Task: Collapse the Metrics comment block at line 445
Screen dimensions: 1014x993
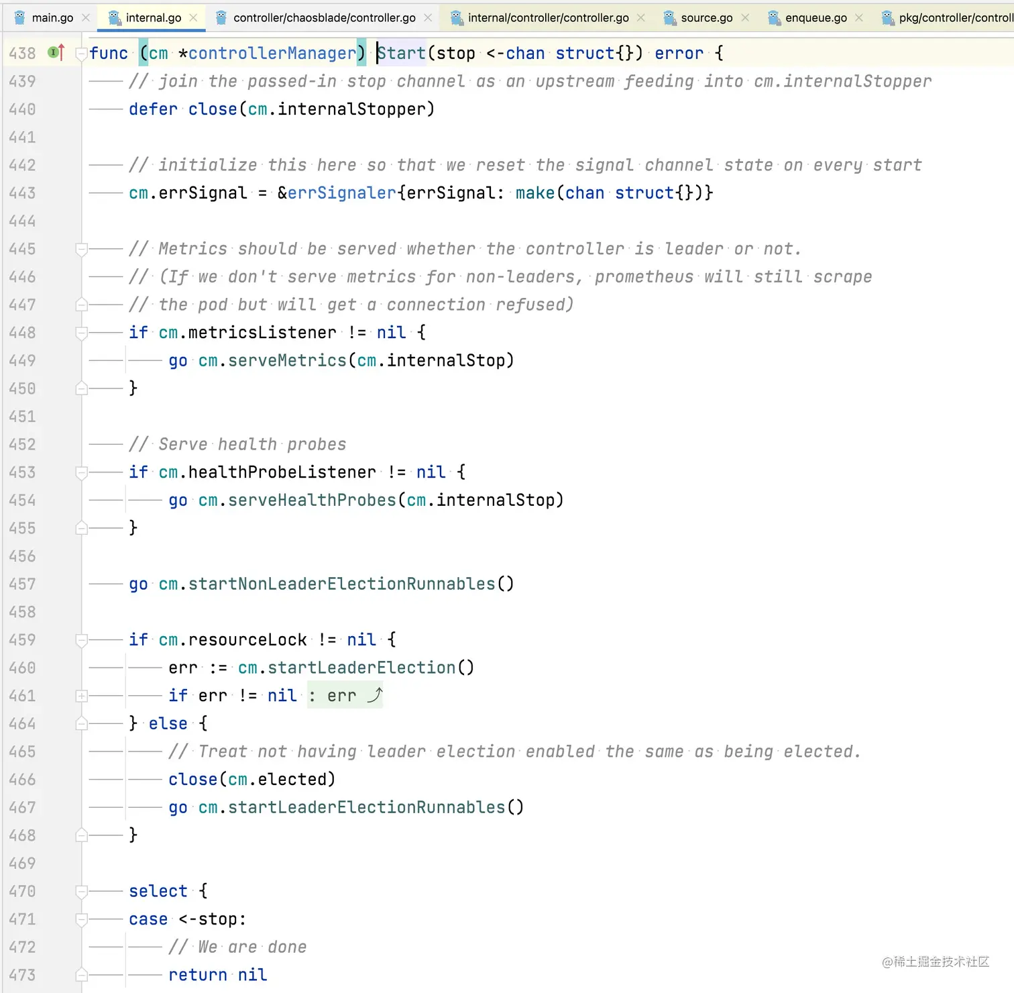Action: tap(81, 250)
